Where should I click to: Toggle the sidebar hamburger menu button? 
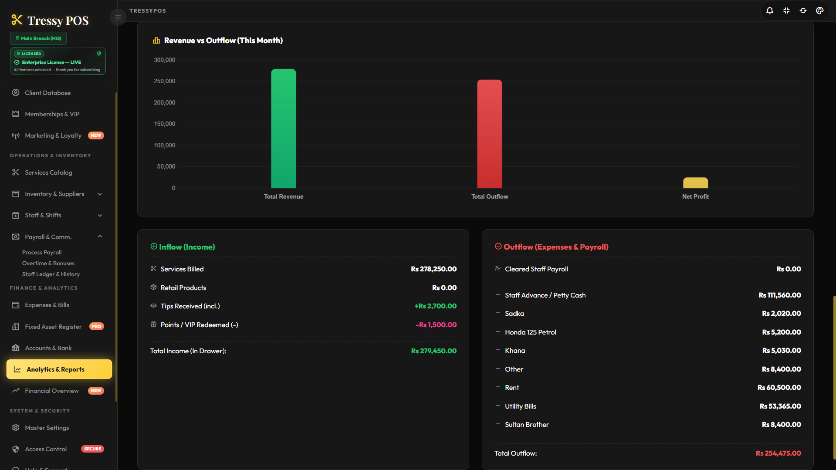click(x=118, y=17)
